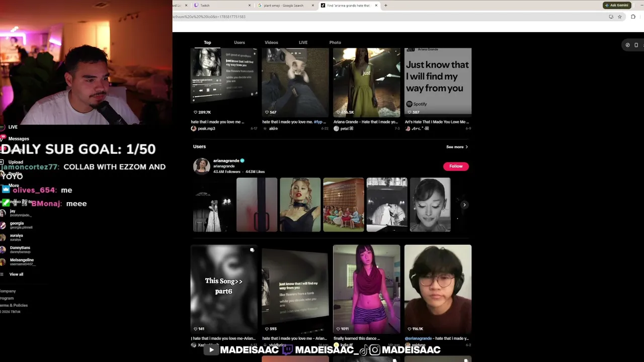Screen dimensions: 644x362
Task: Click the heart icon on 141 video
Action: point(195,329)
